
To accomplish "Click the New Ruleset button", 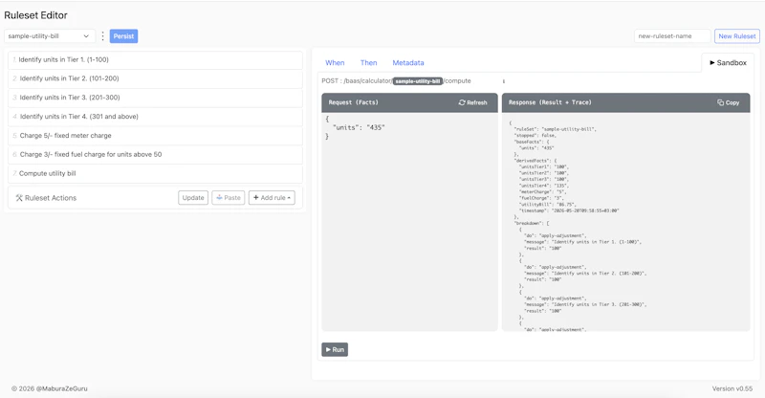I will (x=736, y=36).
